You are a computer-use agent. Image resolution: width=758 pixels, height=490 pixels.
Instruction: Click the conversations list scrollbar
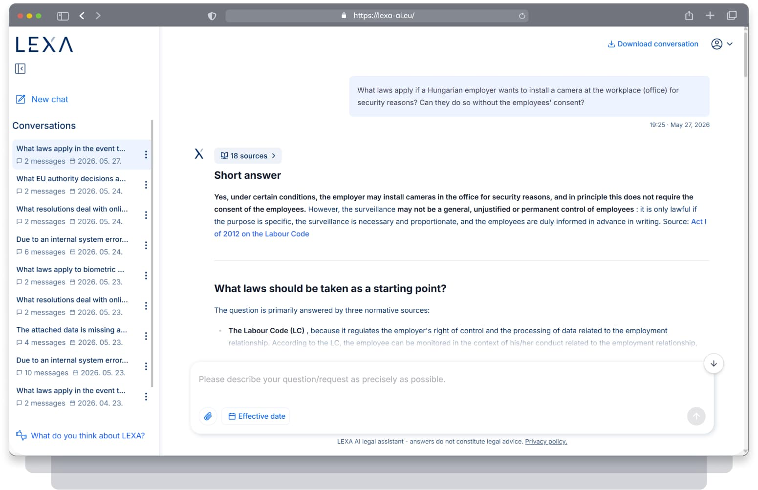click(152, 253)
